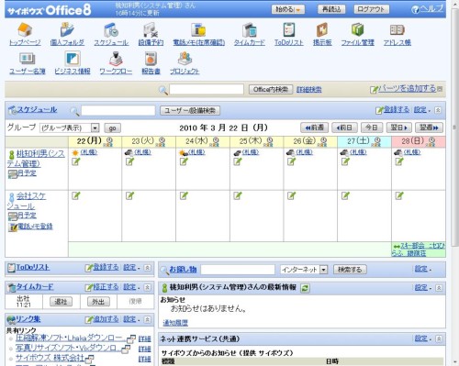
Task: Open the インターネット search-type dropdown
Action: [x=304, y=270]
